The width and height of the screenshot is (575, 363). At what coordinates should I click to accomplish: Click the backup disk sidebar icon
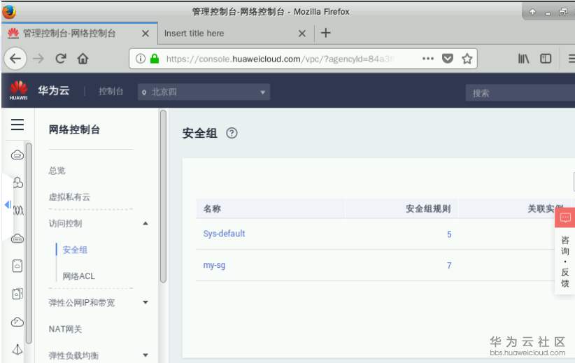[x=17, y=294]
